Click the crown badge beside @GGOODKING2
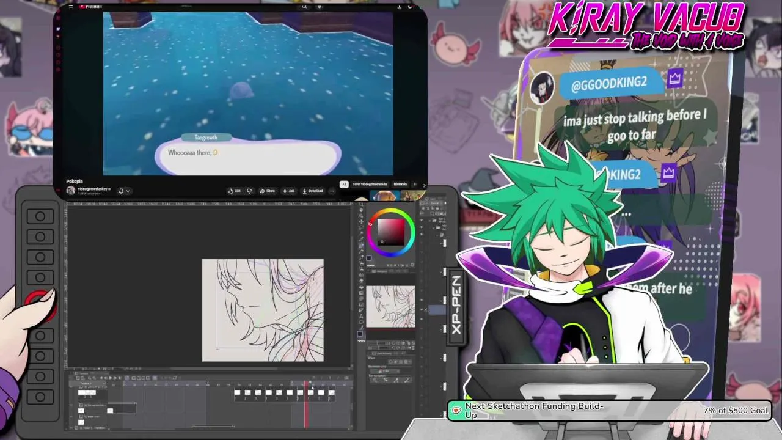782x440 pixels. (x=674, y=78)
